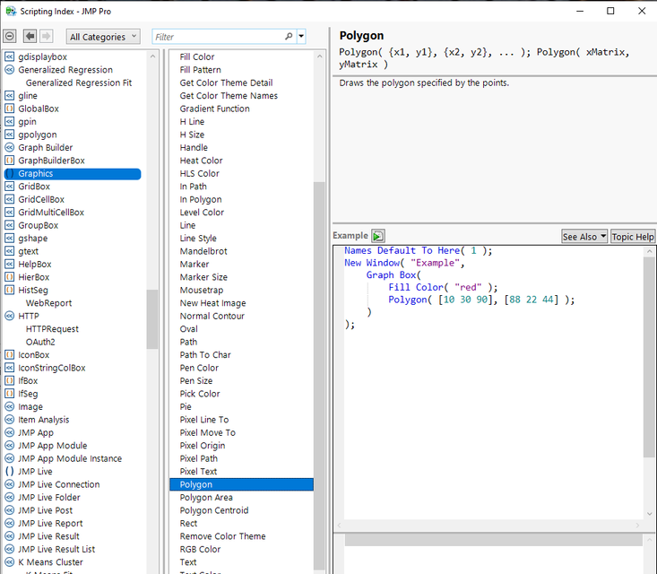Click the Topic Help button
Screen dimensions: 657x574
tap(632, 237)
